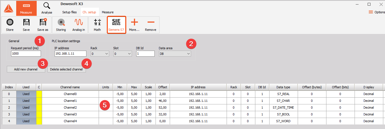Open Save as dialog
The width and height of the screenshot is (385, 129).
tap(43, 25)
